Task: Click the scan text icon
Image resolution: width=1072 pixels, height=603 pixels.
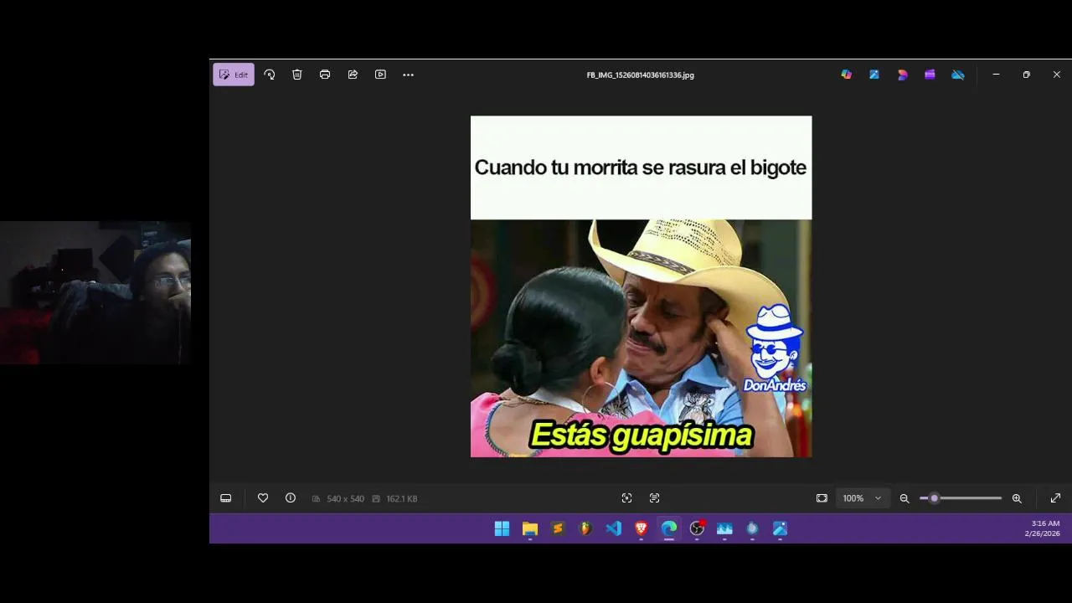Action: point(655,498)
